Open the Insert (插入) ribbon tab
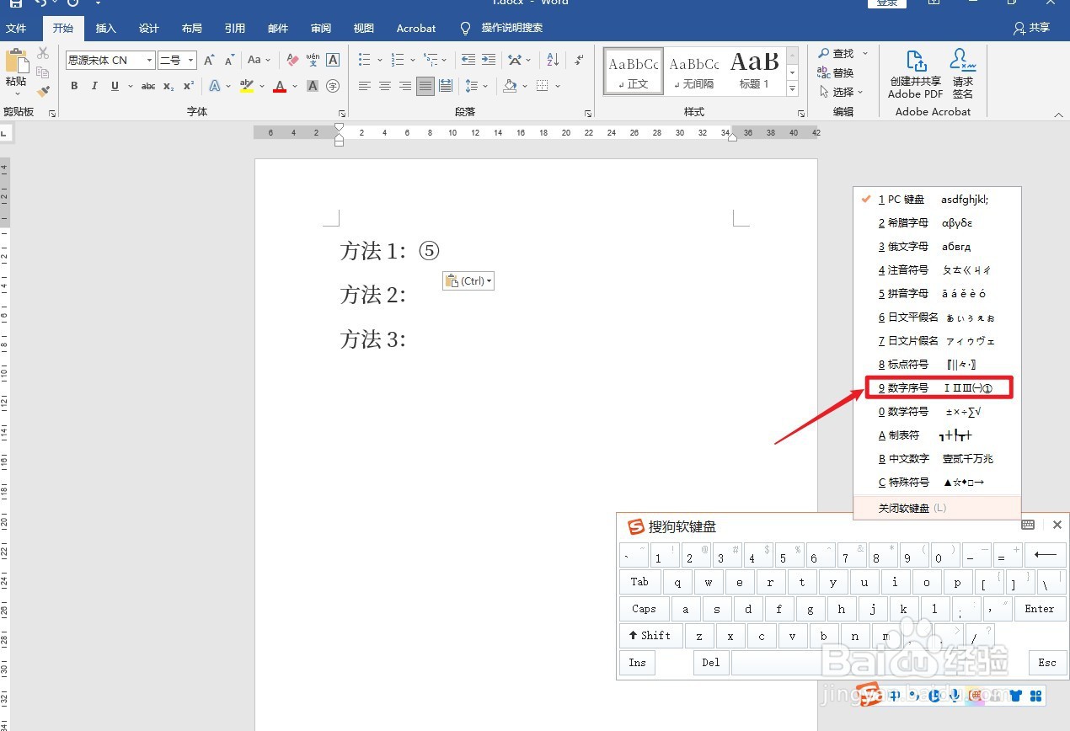 click(106, 28)
